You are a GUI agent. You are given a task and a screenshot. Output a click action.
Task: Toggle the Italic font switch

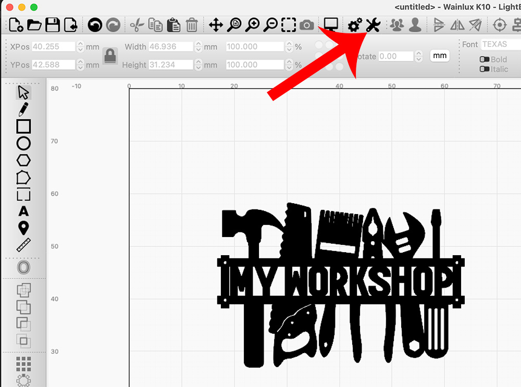484,69
